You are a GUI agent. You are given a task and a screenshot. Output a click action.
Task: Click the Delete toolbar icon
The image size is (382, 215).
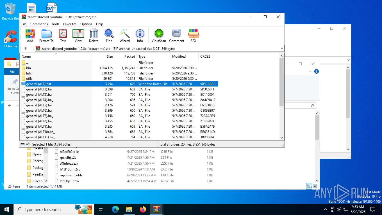point(94,36)
